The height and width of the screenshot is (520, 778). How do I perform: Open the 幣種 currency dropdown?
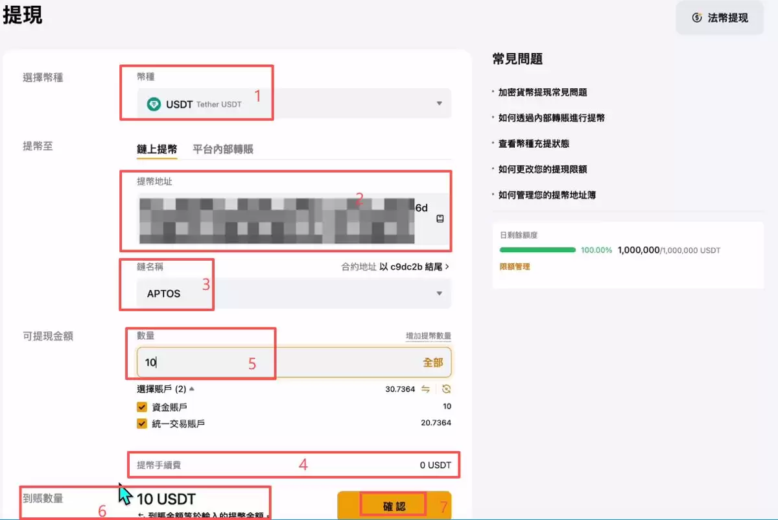point(441,103)
